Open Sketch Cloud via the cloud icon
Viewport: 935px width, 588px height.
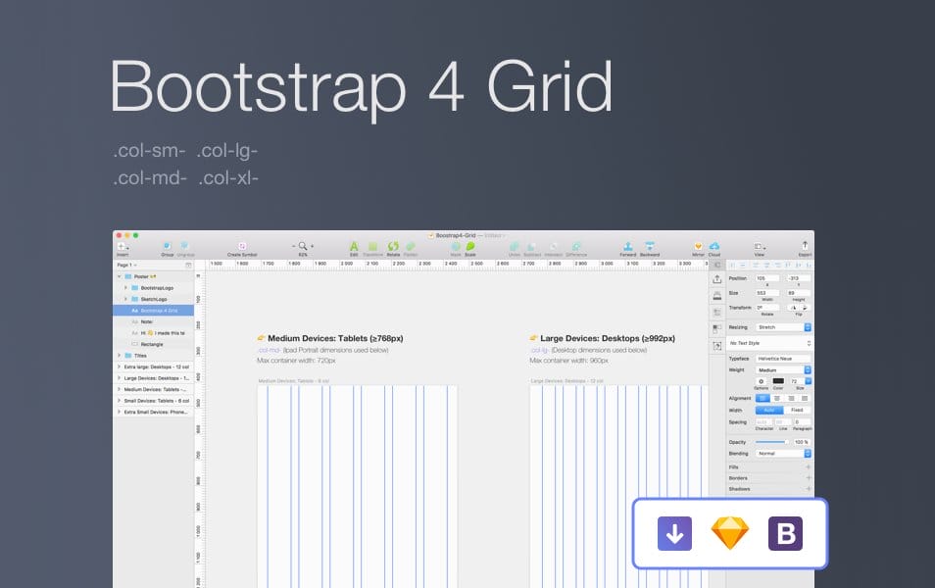pyautogui.click(x=714, y=246)
